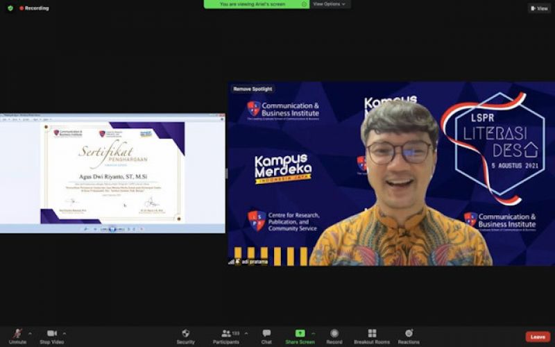Open video options caret beside Stop Video
This screenshot has height=347, width=555.
[64, 334]
